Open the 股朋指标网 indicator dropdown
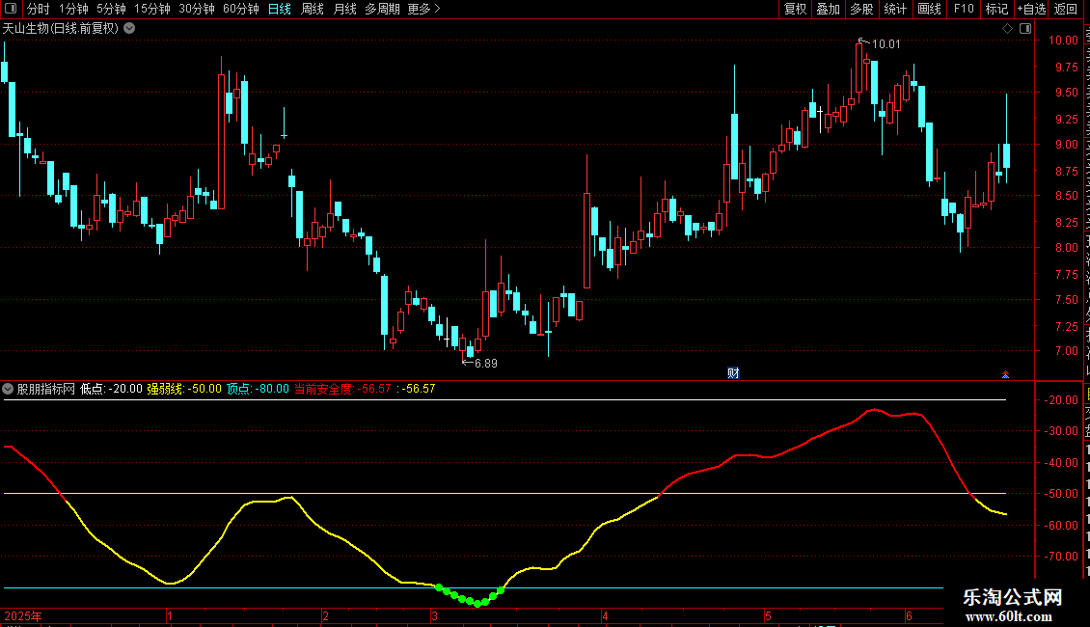1090x627 pixels. point(8,389)
